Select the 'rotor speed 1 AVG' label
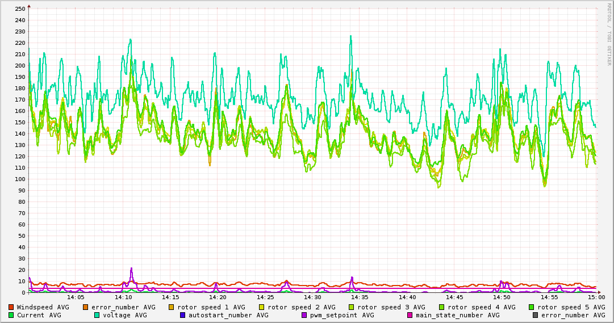 click(211, 307)
